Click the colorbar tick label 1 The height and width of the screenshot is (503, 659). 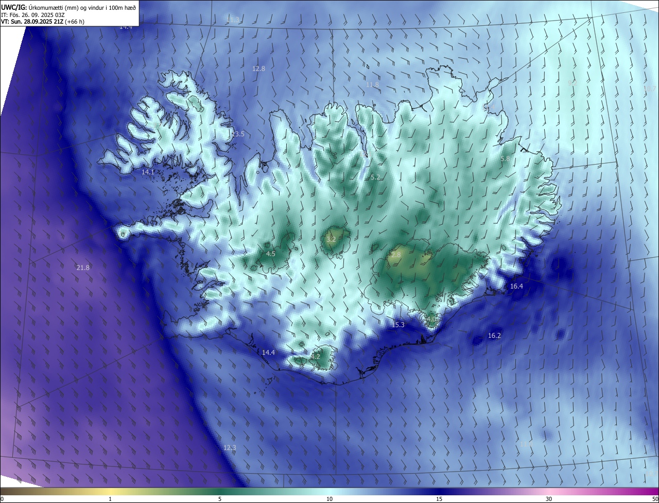tap(110, 499)
